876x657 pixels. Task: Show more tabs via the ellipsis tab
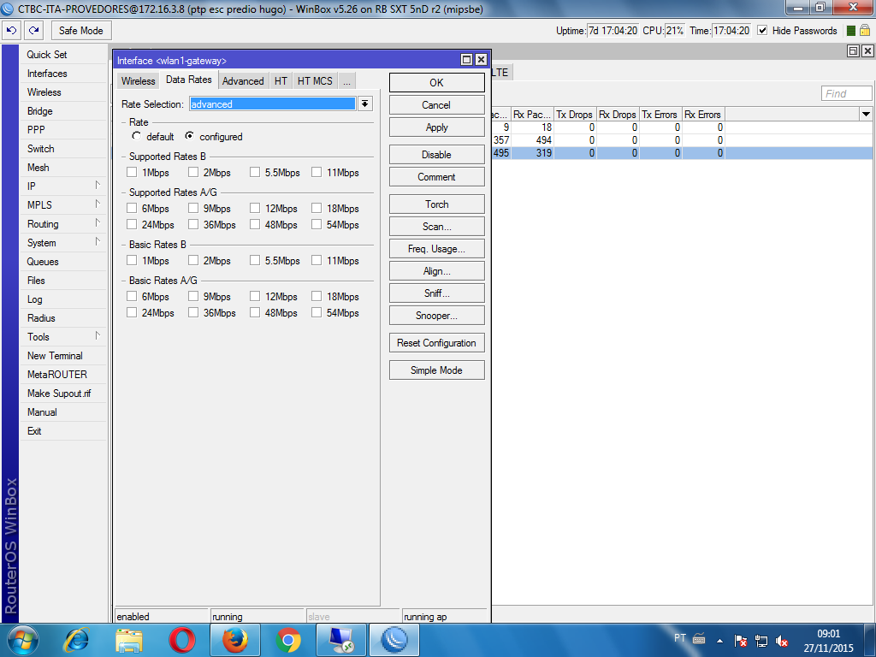(347, 81)
